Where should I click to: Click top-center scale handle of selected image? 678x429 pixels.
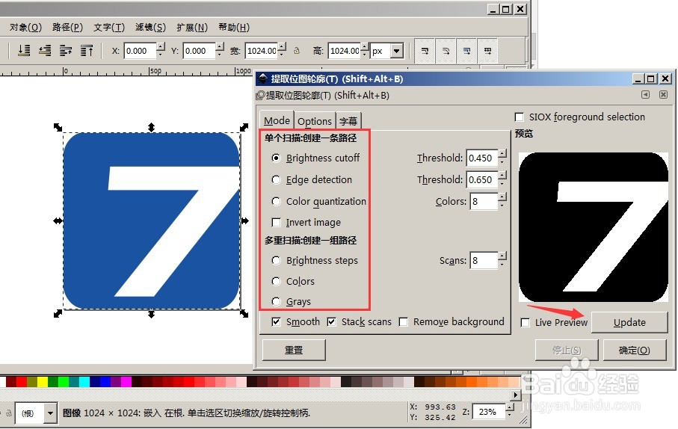pyautogui.click(x=151, y=127)
